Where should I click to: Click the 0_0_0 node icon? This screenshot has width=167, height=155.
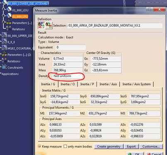4,41
